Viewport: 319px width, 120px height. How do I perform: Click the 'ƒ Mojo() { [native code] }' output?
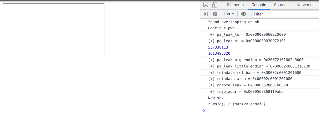(237, 104)
